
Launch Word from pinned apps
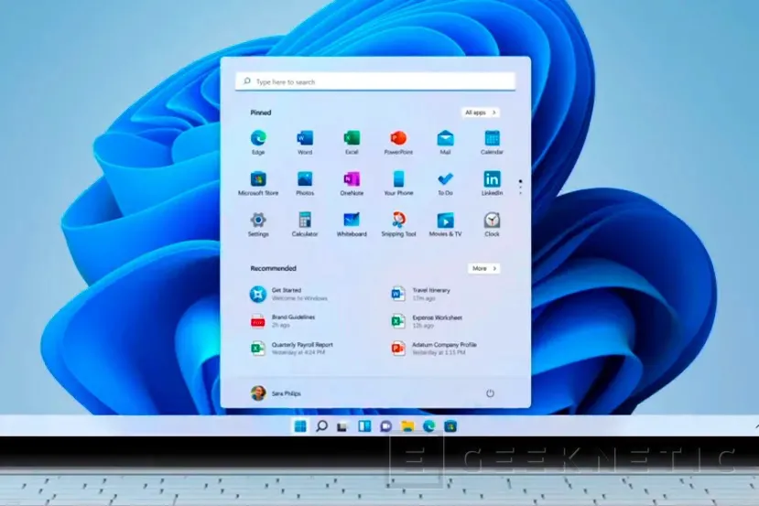click(305, 142)
